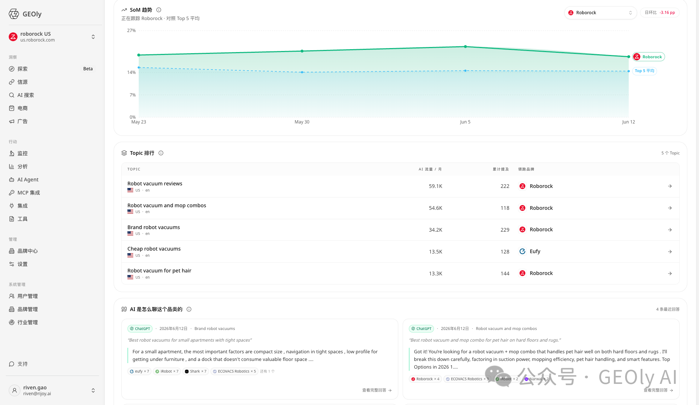Click the Jun 5 Roborock data point
The width and height of the screenshot is (699, 405).
[465, 47]
